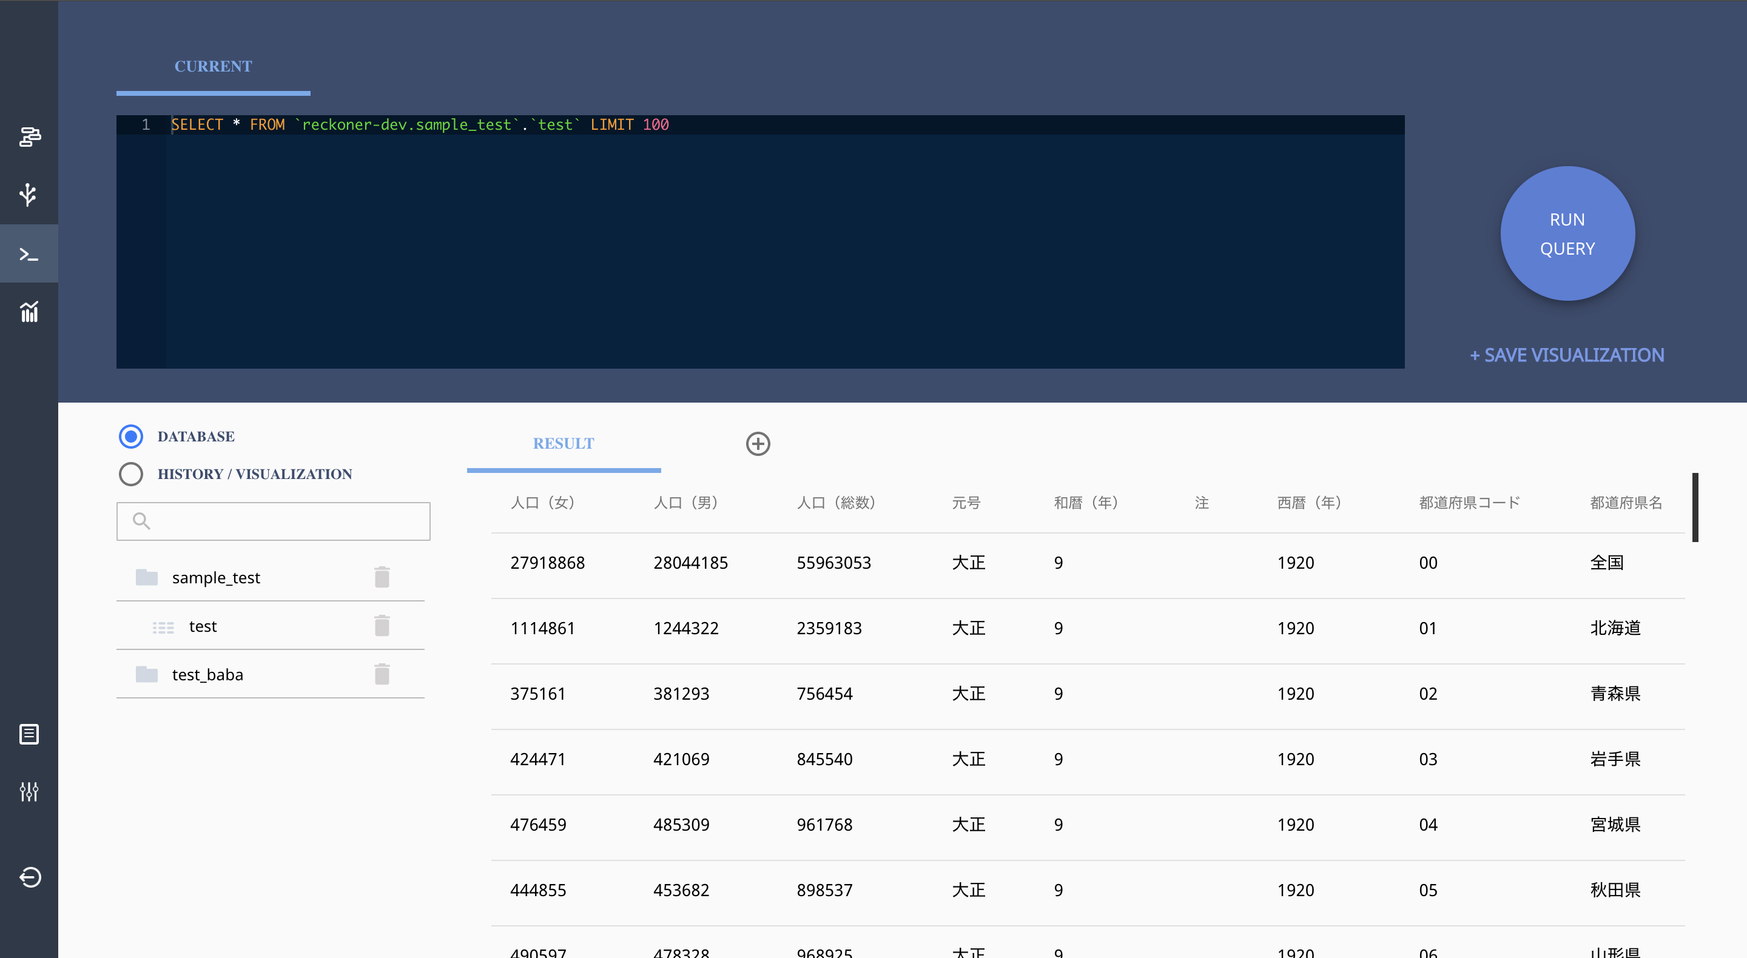This screenshot has height=958, width=1747.
Task: Select the DATABASE radio button
Action: pyautogui.click(x=131, y=437)
